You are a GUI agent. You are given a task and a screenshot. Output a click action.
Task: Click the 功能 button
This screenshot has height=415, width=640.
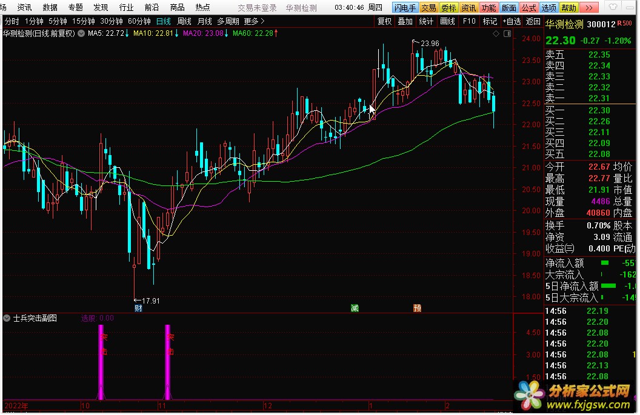[488, 8]
